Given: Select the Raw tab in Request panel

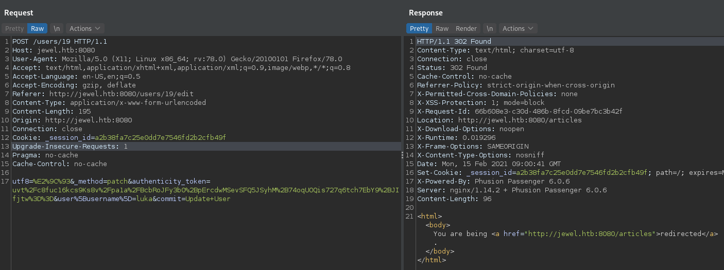Looking at the screenshot, I should [37, 29].
